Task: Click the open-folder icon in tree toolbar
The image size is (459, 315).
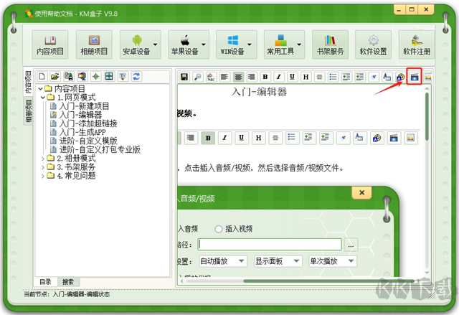Action: 55,77
